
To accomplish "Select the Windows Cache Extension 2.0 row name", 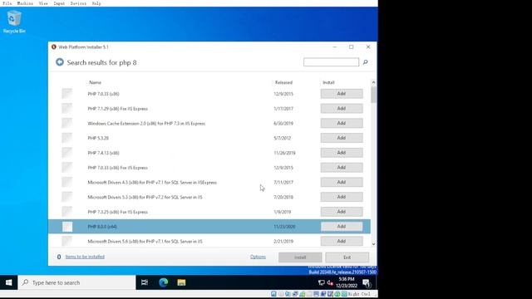I will (x=146, y=124).
